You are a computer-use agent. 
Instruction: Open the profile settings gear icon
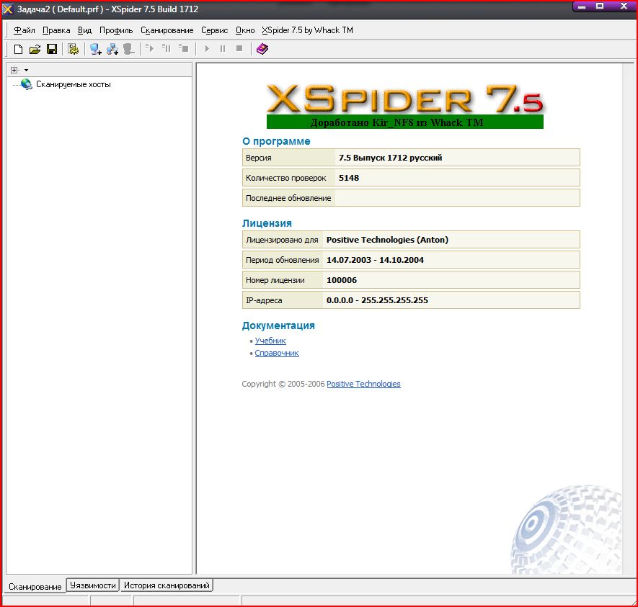[74, 49]
